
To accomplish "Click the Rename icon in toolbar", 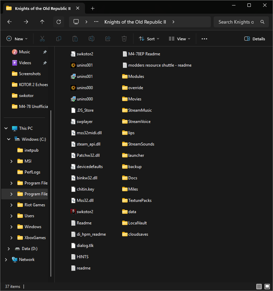I will coord(91,39).
